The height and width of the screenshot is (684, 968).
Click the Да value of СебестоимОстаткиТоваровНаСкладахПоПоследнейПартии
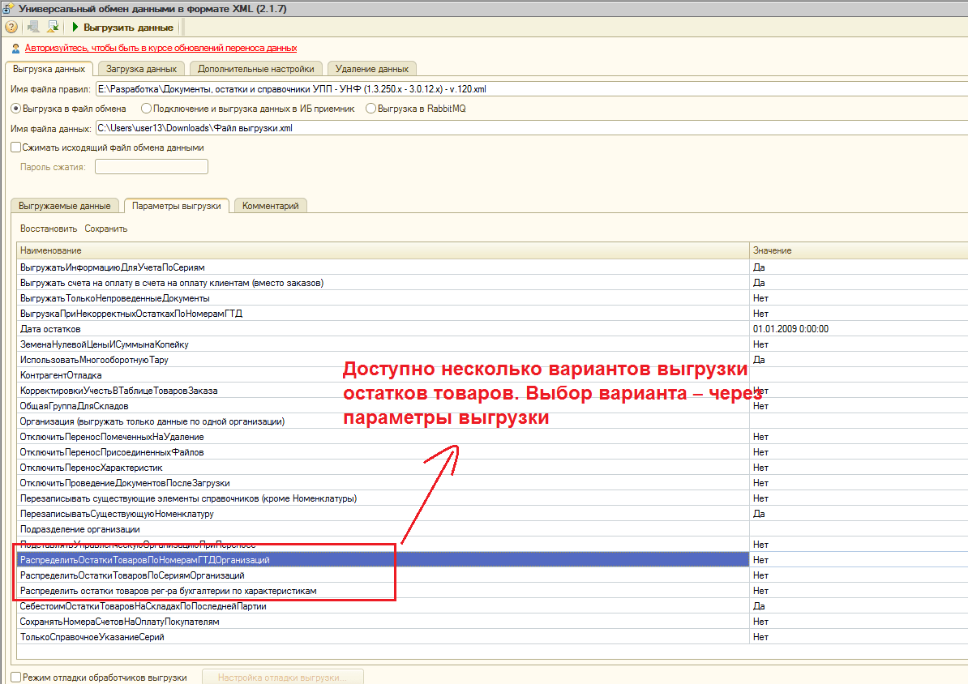759,606
